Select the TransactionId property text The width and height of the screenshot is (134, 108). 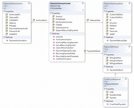(15, 31)
